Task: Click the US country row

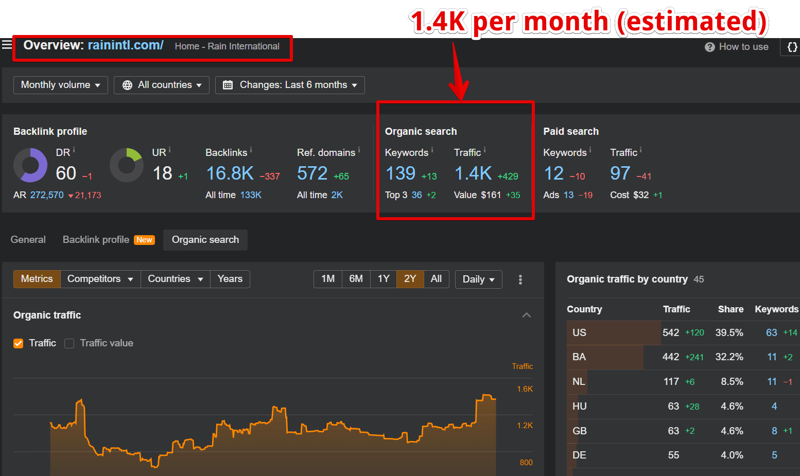Action: click(x=683, y=333)
